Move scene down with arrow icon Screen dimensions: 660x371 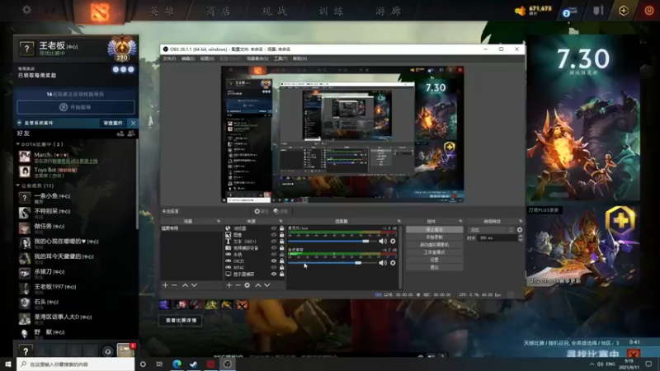[x=194, y=285]
